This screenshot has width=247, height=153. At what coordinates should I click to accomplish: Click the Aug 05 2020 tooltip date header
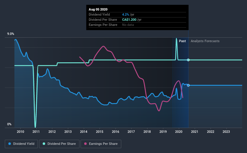point(98,9)
